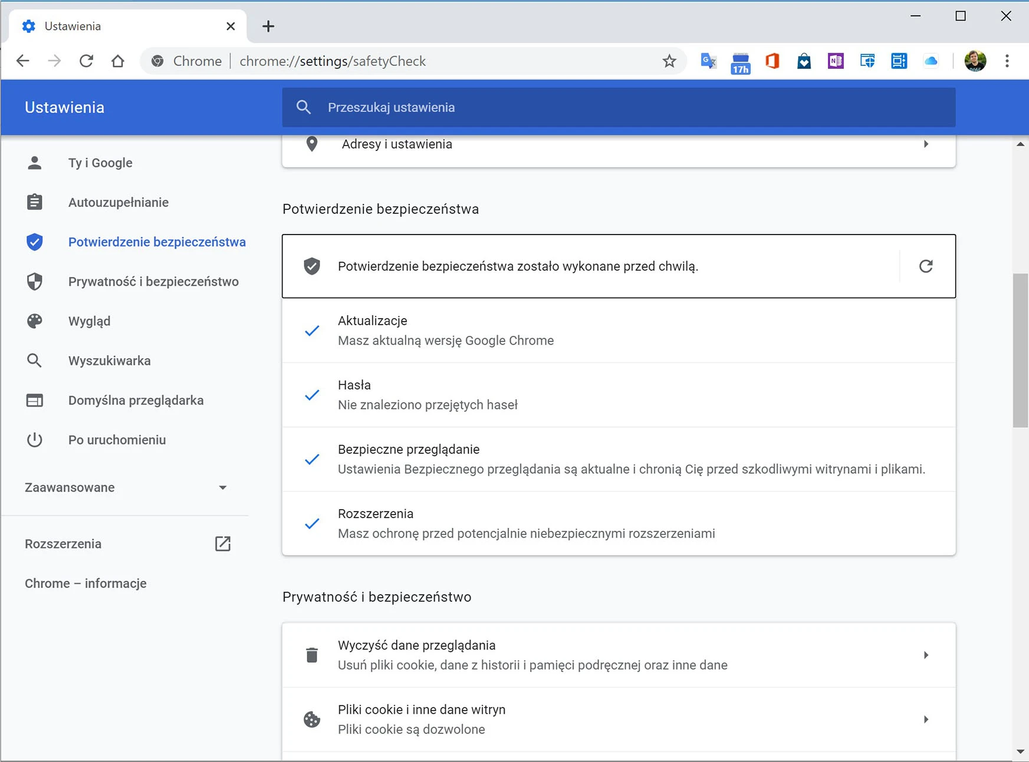Click the power icon beside Po uruchomieniu
1029x762 pixels.
(35, 440)
